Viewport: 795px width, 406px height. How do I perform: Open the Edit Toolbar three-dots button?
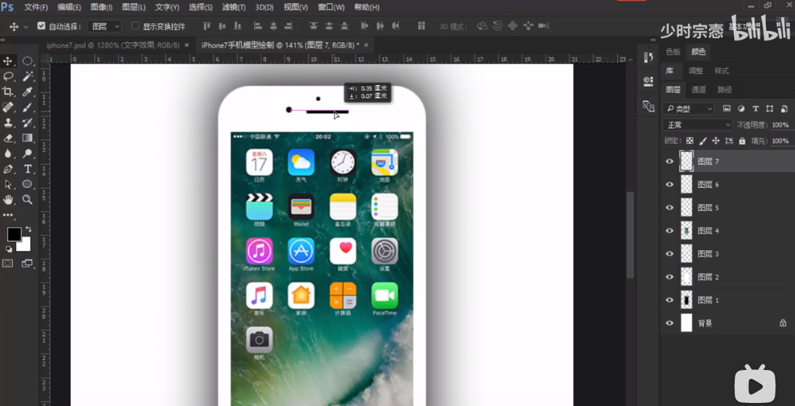(x=8, y=215)
